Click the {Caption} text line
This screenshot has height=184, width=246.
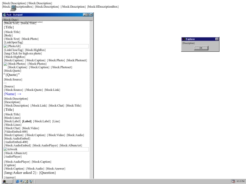click(10, 165)
